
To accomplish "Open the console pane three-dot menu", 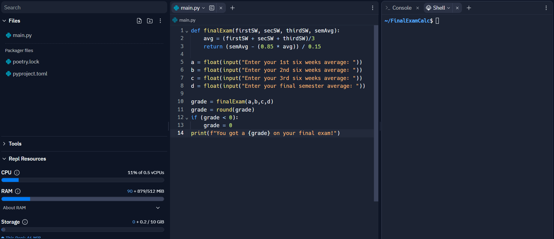I will tap(546, 8).
